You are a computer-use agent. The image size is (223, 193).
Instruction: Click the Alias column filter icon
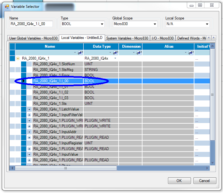click(x=191, y=53)
